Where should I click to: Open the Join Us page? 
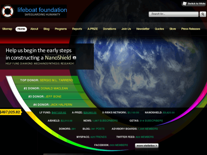126,29
